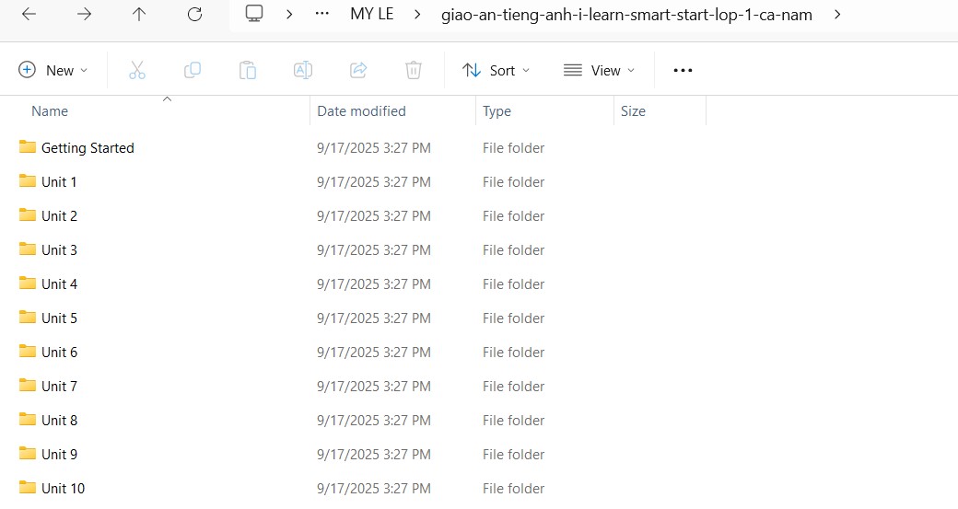Click the Back navigation arrow
Viewport: 958px width, 509px height.
[x=29, y=15]
